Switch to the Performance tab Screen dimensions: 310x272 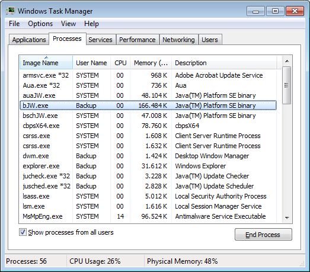tap(138, 40)
